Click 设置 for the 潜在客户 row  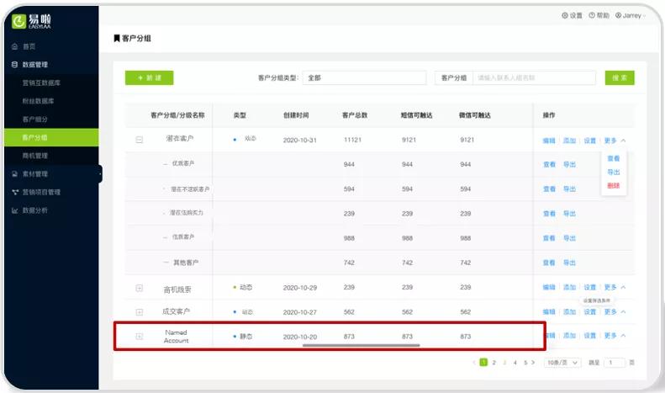(x=590, y=141)
